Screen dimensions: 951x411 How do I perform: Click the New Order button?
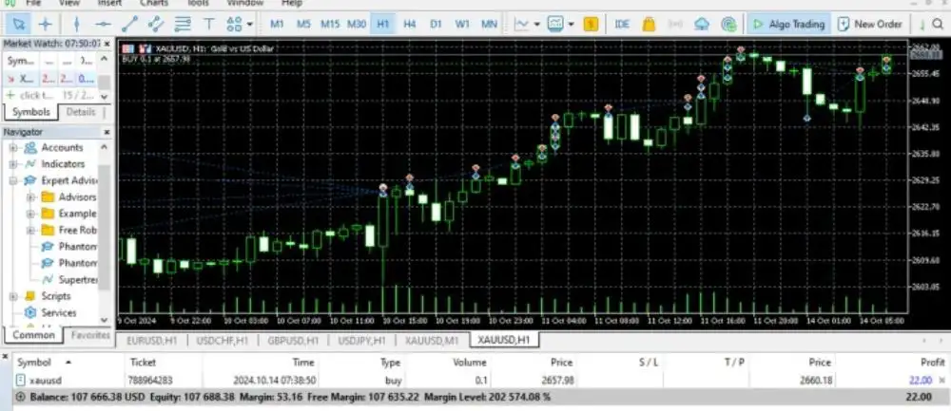click(x=869, y=24)
